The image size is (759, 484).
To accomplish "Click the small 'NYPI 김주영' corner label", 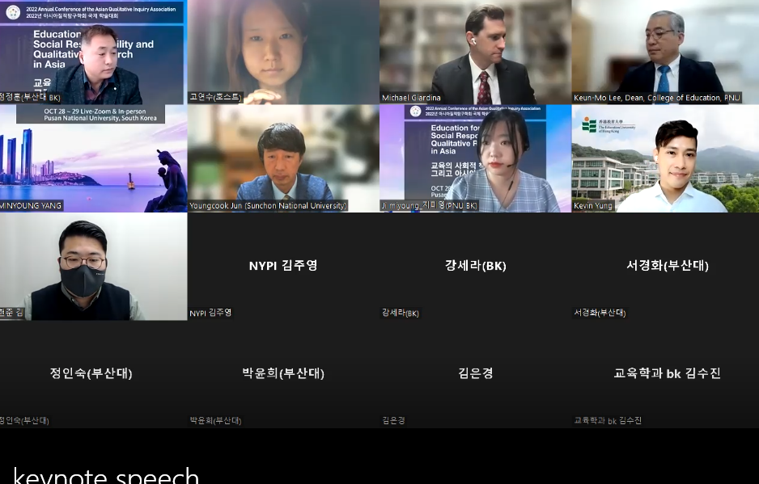I will pyautogui.click(x=210, y=313).
